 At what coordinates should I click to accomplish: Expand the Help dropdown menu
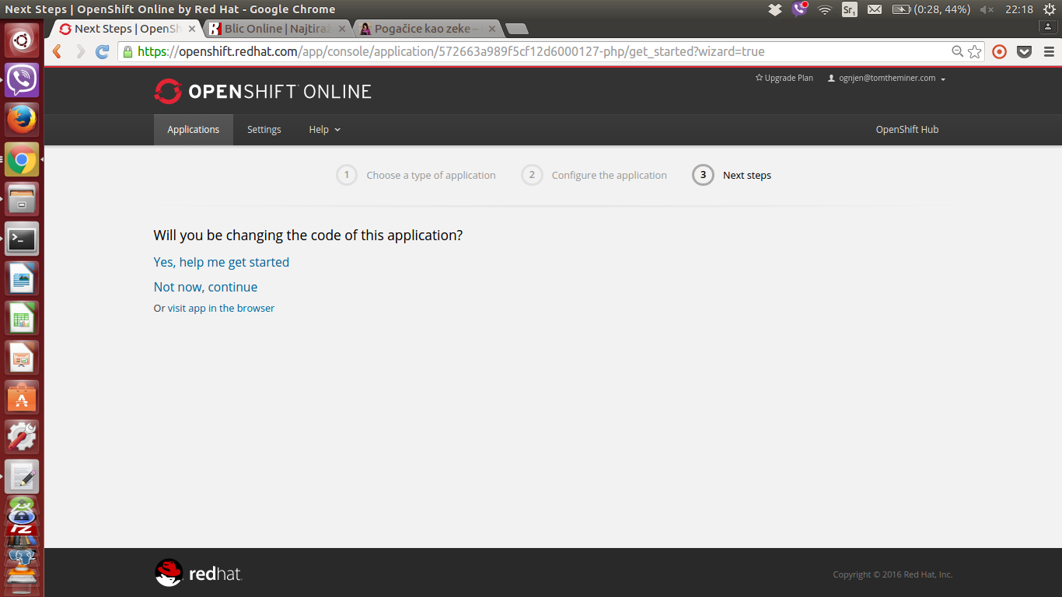[325, 130]
